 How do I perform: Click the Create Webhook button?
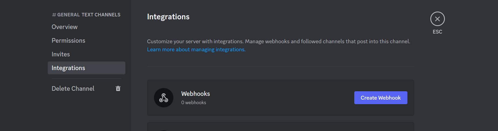click(x=380, y=98)
